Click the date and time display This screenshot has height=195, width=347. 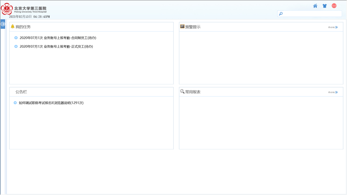(29, 17)
